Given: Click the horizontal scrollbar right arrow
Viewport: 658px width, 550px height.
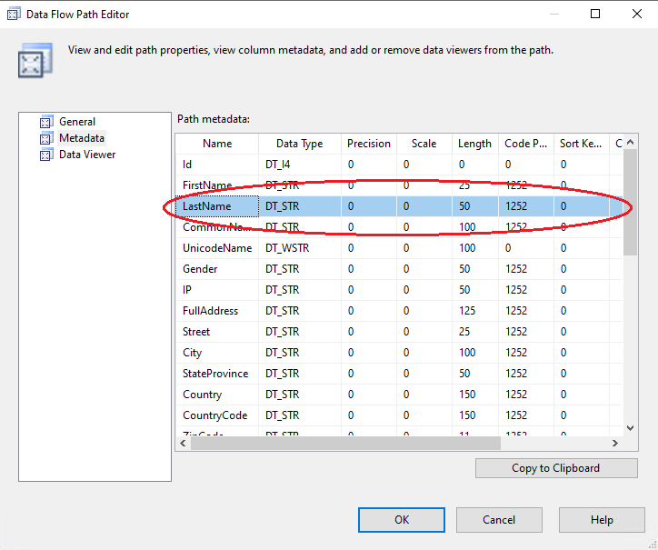Looking at the screenshot, I should (615, 444).
